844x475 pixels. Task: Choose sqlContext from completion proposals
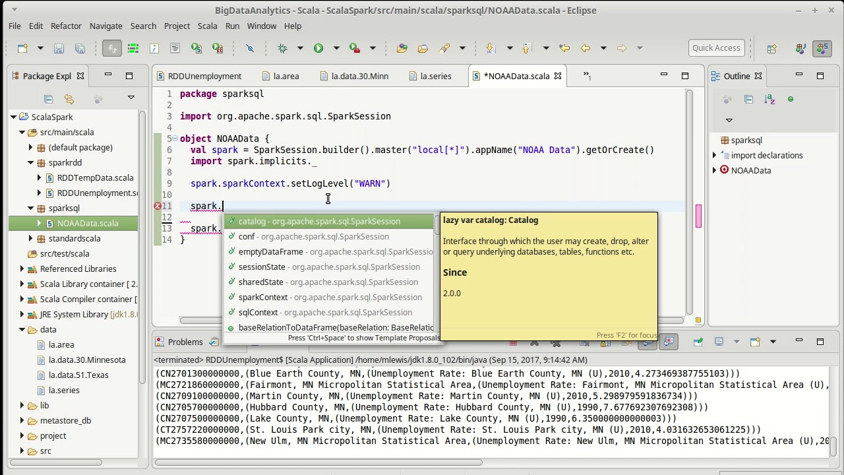pos(328,313)
